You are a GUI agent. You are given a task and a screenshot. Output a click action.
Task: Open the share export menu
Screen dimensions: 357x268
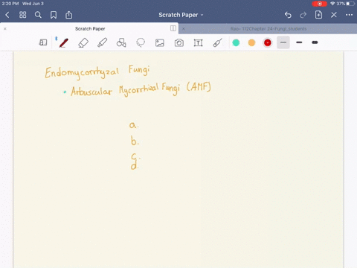68,15
